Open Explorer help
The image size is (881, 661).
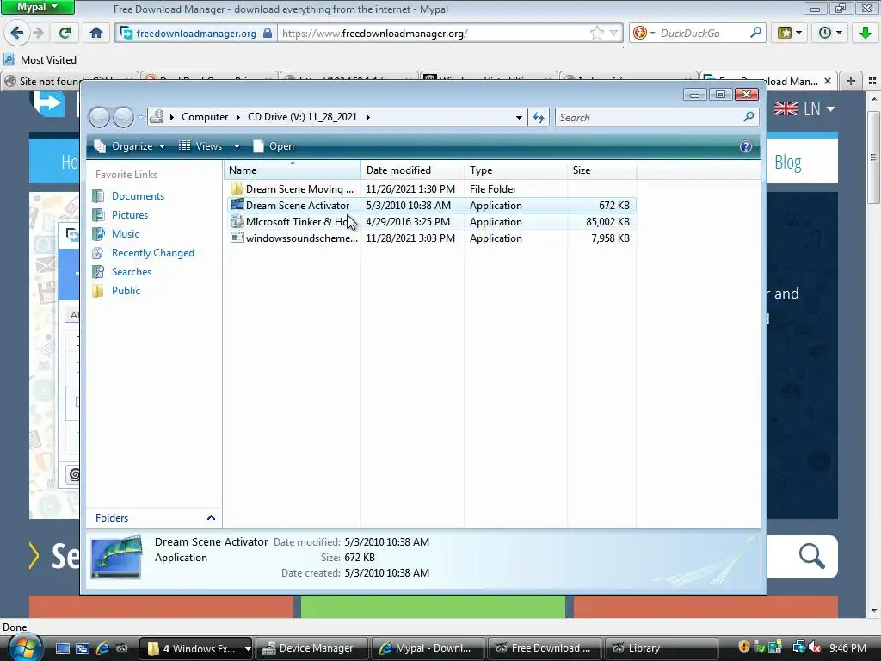[x=746, y=146]
